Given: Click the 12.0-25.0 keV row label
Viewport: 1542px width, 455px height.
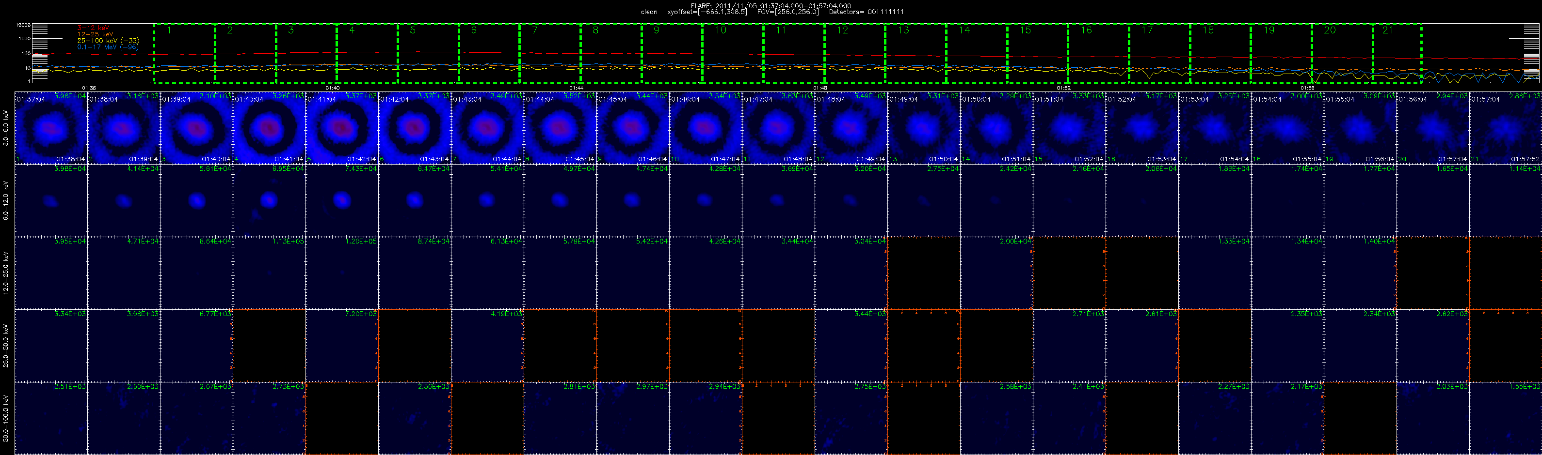Looking at the screenshot, I should pos(6,273).
